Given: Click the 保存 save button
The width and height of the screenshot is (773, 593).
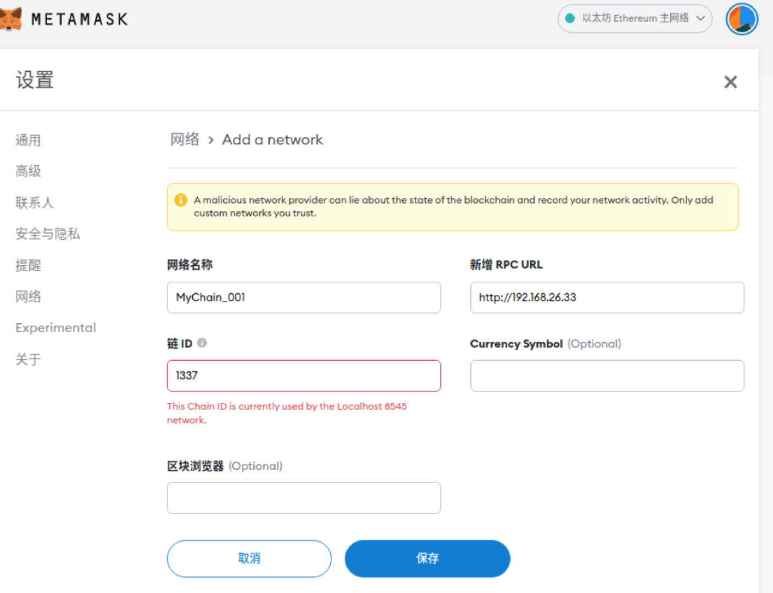Looking at the screenshot, I should tap(427, 558).
